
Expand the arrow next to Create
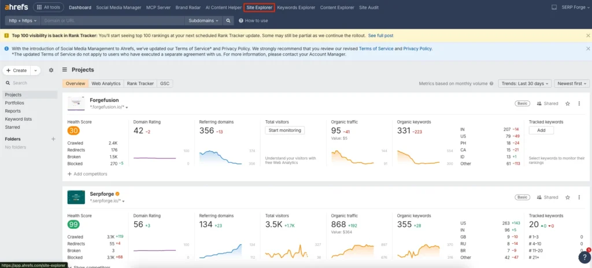(x=35, y=70)
